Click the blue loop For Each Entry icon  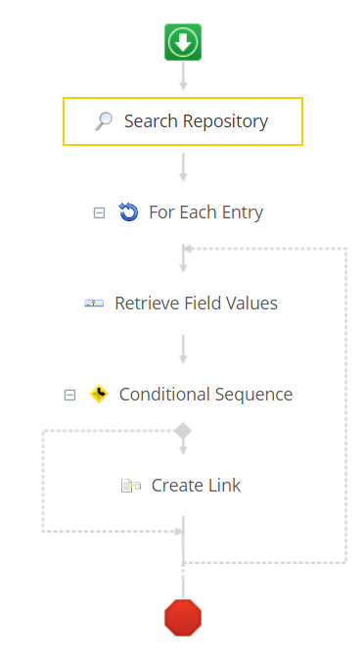pos(128,212)
